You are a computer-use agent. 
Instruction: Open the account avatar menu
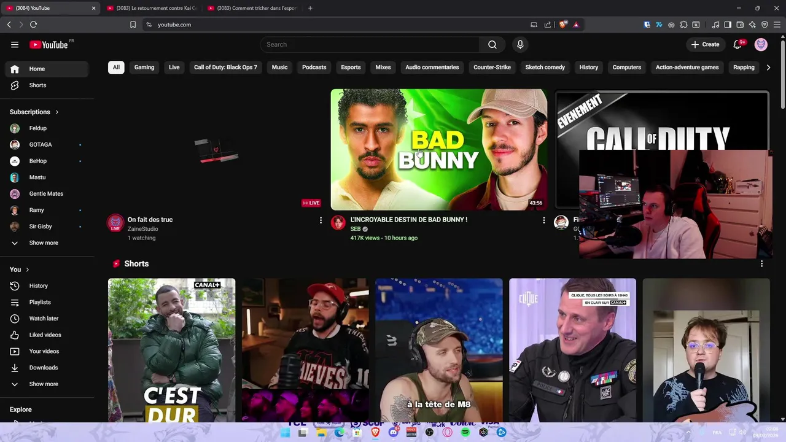coord(761,44)
